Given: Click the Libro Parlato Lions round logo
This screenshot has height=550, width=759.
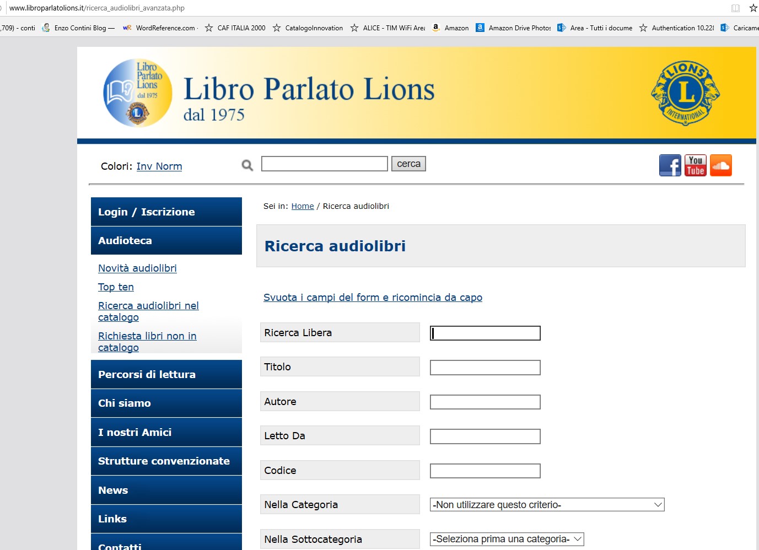Looking at the screenshot, I should (x=138, y=93).
